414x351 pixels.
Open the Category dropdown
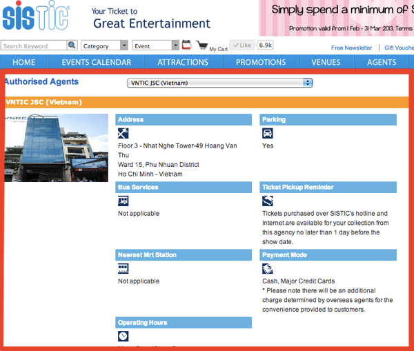(x=104, y=46)
